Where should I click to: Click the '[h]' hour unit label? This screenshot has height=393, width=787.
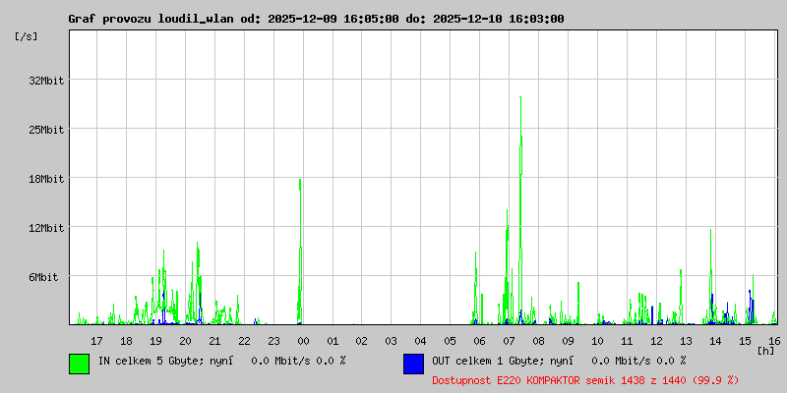coord(766,351)
